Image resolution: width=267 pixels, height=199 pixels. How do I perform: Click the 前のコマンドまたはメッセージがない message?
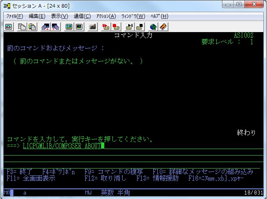pos(78,61)
